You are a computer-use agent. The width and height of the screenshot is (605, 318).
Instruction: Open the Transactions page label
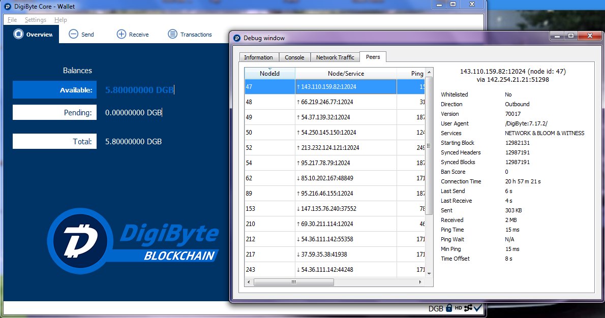(x=196, y=35)
